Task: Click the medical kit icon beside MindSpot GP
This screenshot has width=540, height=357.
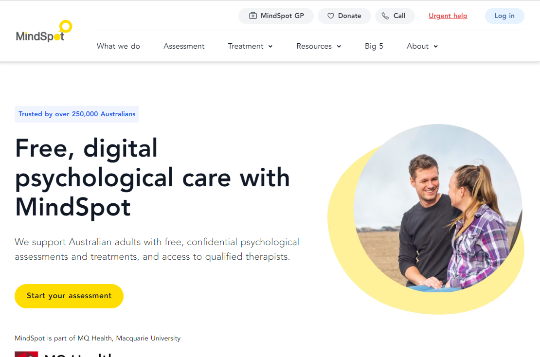Action: coord(253,16)
